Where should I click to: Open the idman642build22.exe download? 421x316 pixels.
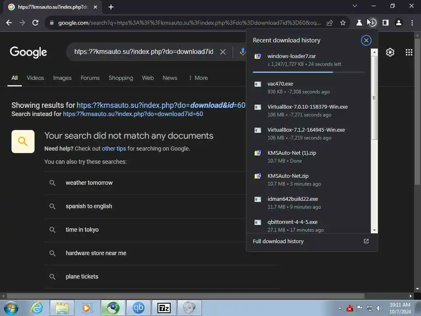tap(308, 203)
